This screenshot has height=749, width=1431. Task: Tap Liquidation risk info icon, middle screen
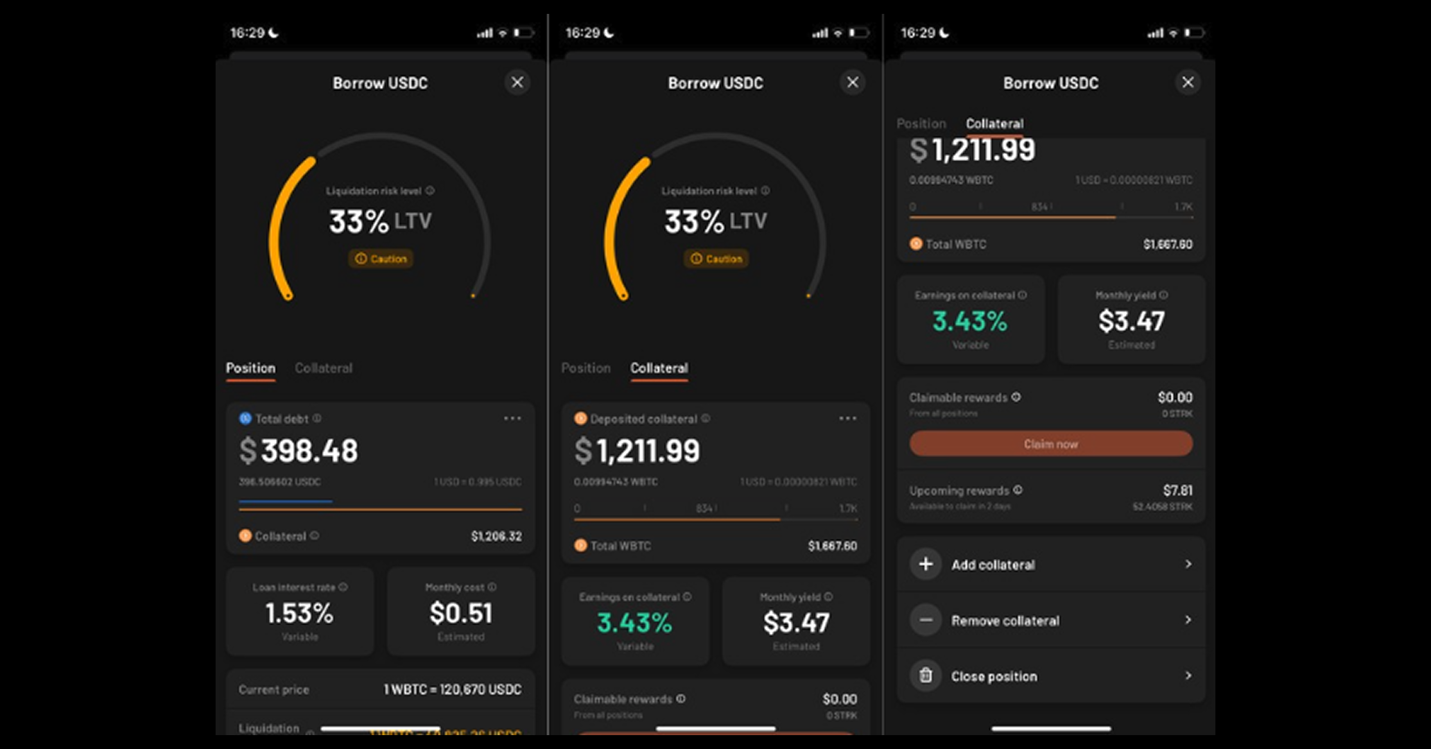tap(765, 190)
